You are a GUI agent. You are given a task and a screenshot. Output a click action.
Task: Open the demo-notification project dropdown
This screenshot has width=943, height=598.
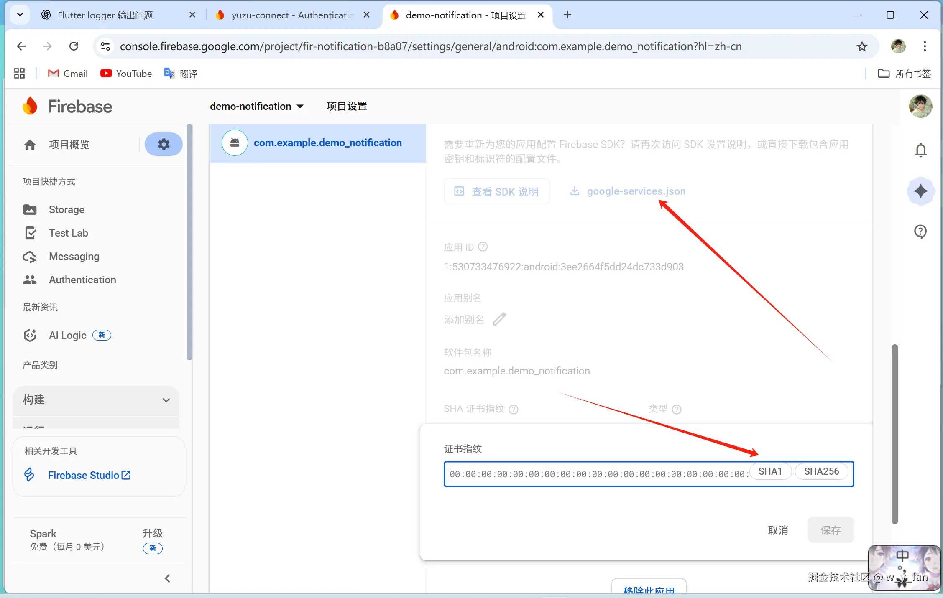256,106
